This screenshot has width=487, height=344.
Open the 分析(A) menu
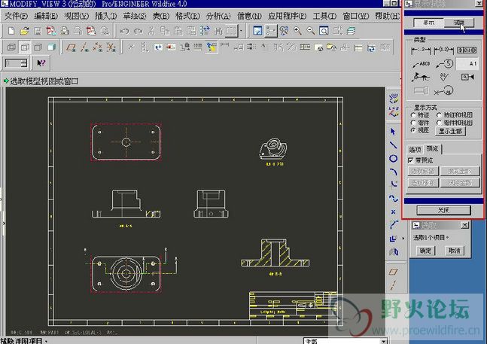218,16
